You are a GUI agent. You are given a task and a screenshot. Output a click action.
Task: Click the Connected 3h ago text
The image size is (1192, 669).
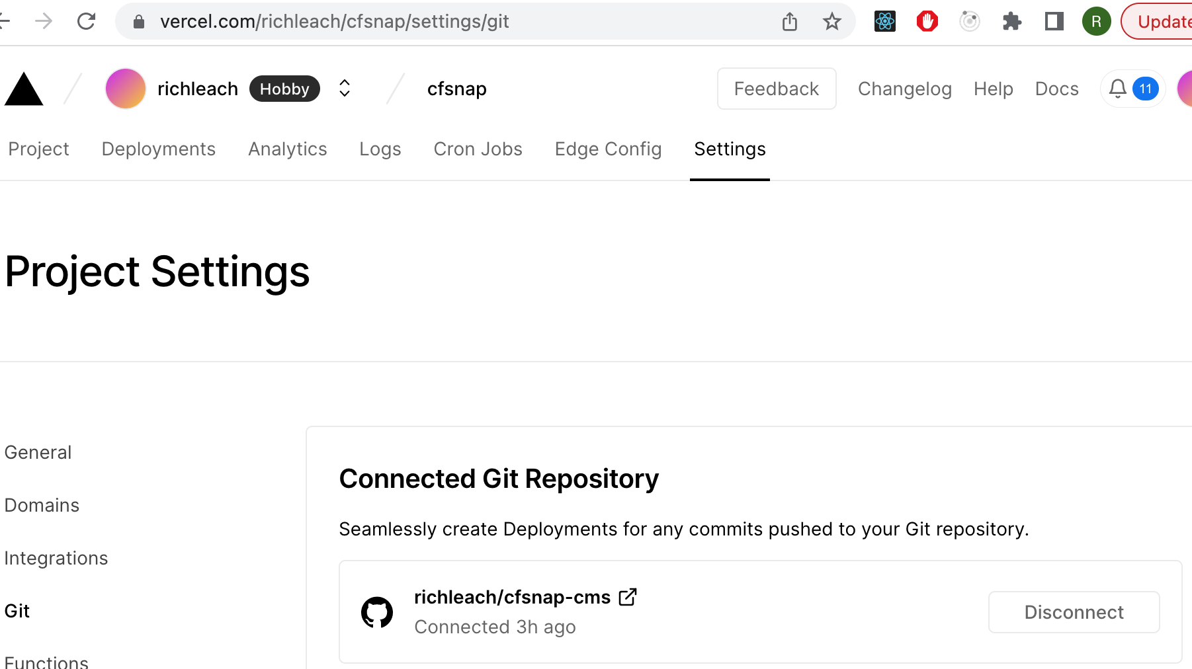pos(495,627)
